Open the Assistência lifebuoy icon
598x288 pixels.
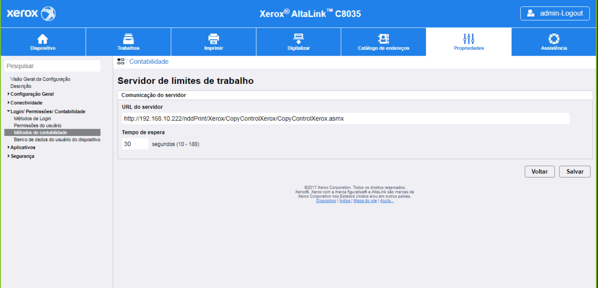tap(554, 39)
